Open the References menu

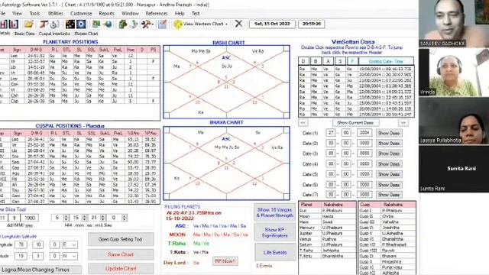[x=157, y=14]
